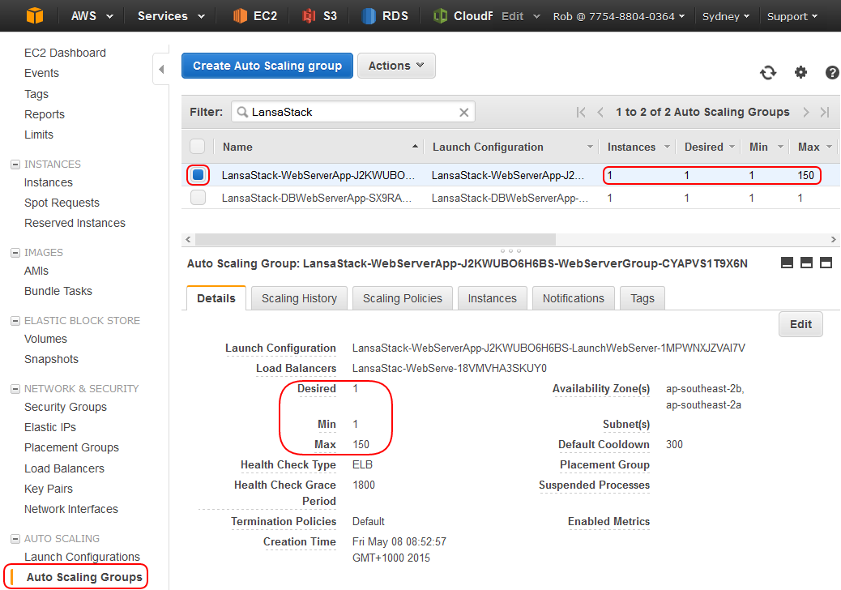This screenshot has height=590, width=841.
Task: Select the LansaStack-DBWebServerApp group name
Action: tap(317, 198)
